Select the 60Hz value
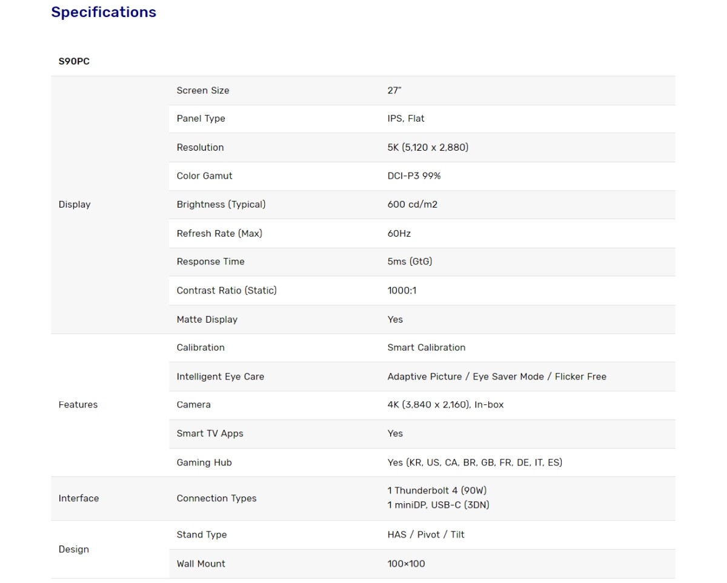Viewport: 727px width, 583px height. coord(399,233)
